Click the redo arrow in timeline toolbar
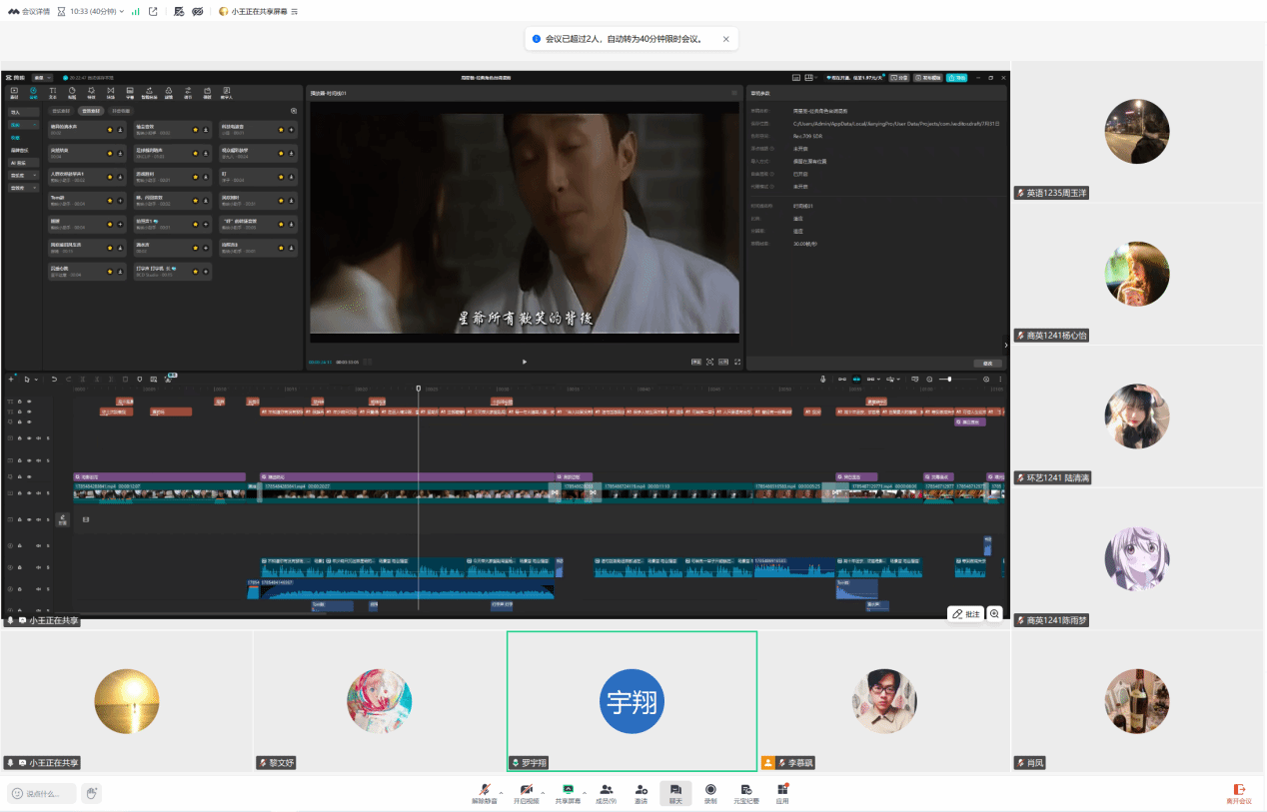 pyautogui.click(x=68, y=379)
